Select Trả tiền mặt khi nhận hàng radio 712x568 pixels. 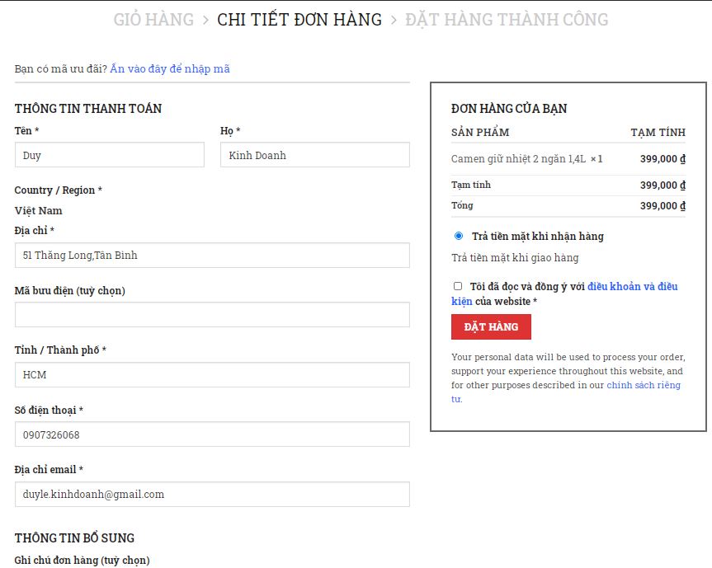coord(459,236)
